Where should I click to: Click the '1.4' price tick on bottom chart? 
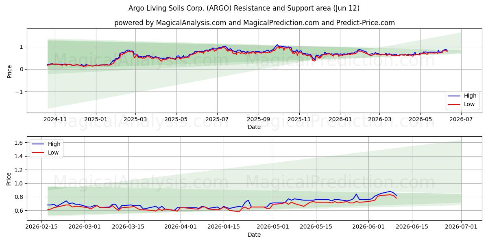pyautogui.click(x=19, y=156)
